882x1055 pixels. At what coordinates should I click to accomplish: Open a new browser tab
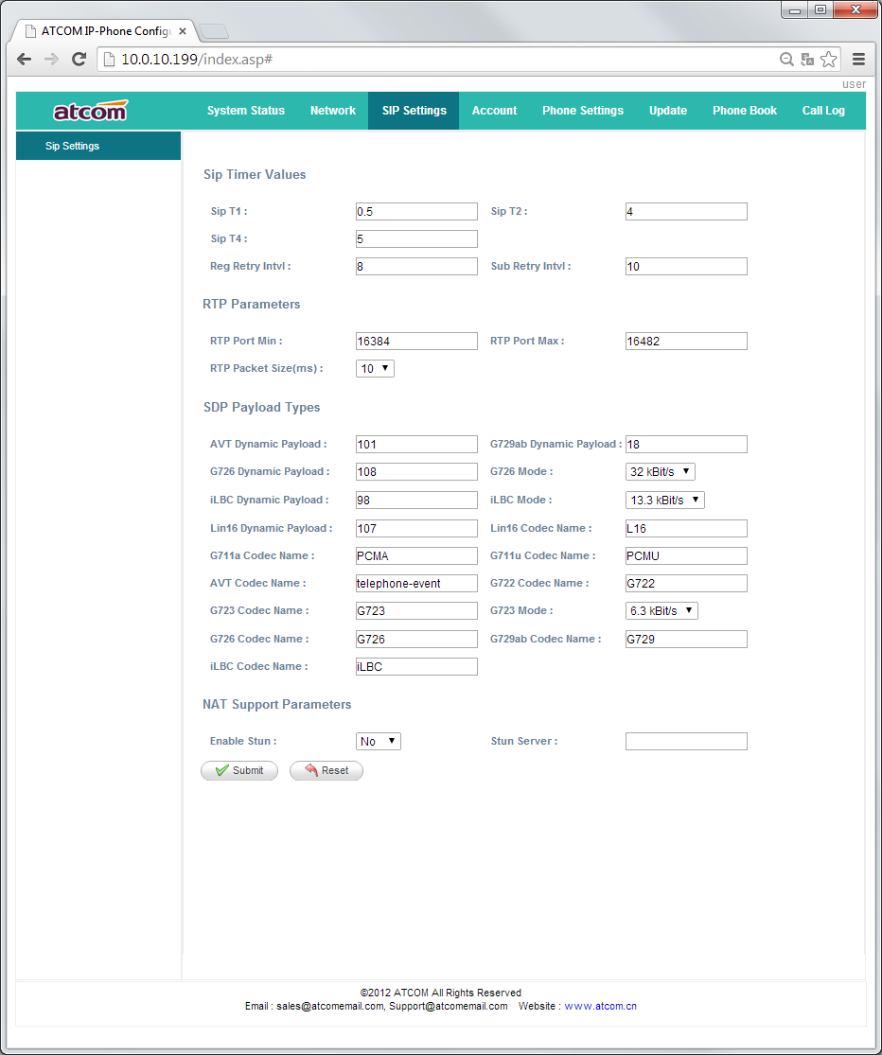(x=214, y=30)
